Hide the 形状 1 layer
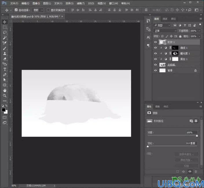This screenshot has height=188, width=204. coord(155,42)
